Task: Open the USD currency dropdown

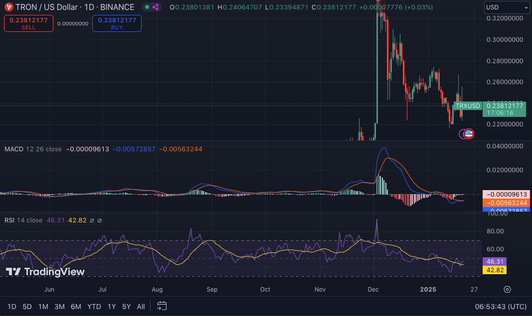Action: click(507, 7)
